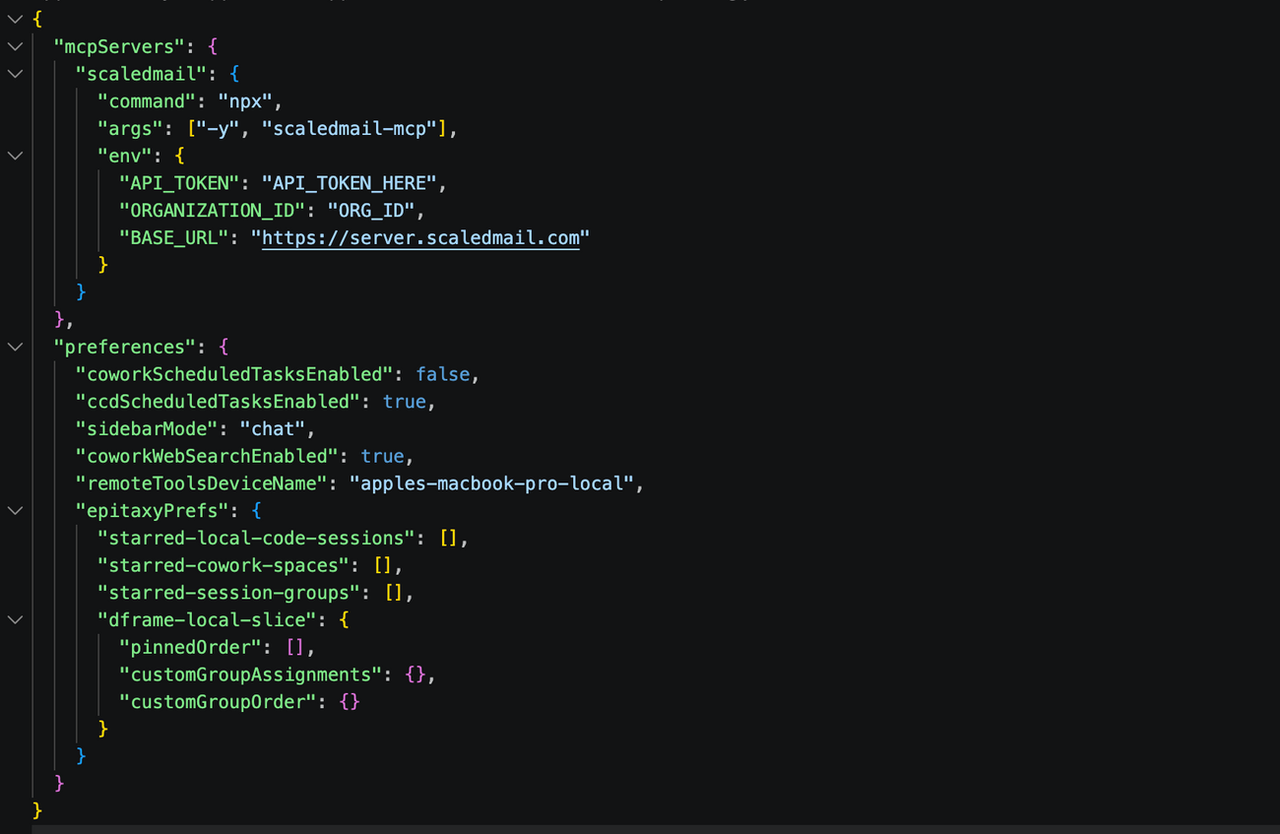Screen dimensions: 1280x834
Task: Collapse the "mcpServers" fold chevron
Action: [x=15, y=46]
